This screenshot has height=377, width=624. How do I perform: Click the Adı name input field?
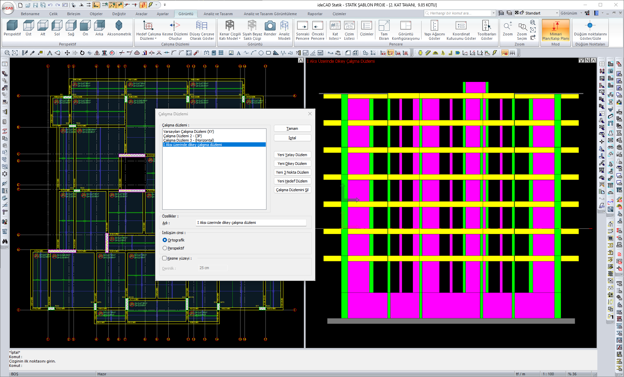click(x=251, y=223)
